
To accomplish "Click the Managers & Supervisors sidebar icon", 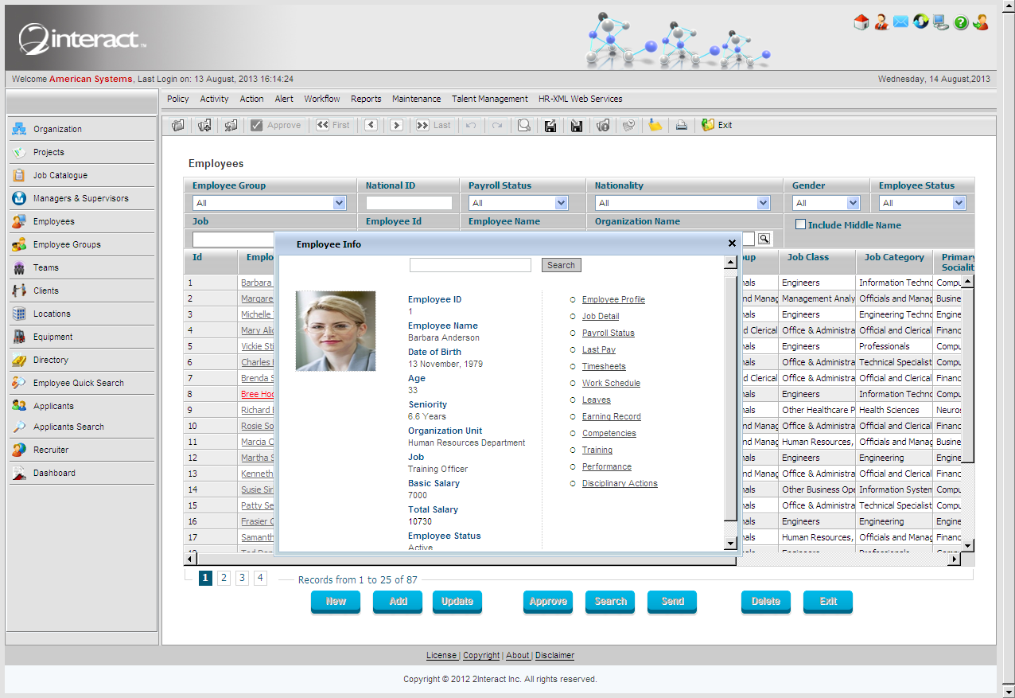I will (x=19, y=198).
